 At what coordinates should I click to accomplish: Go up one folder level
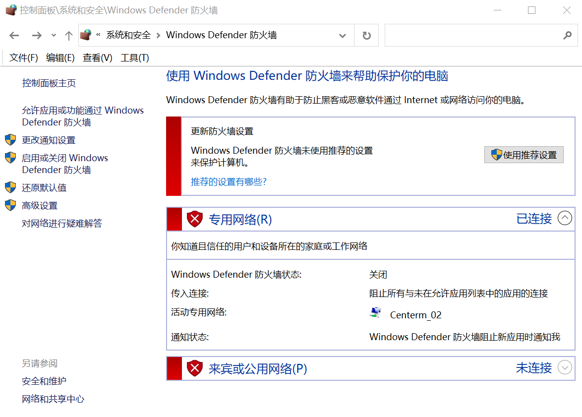(x=69, y=35)
